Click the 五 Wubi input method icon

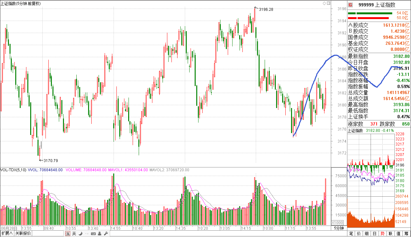[68, 234]
